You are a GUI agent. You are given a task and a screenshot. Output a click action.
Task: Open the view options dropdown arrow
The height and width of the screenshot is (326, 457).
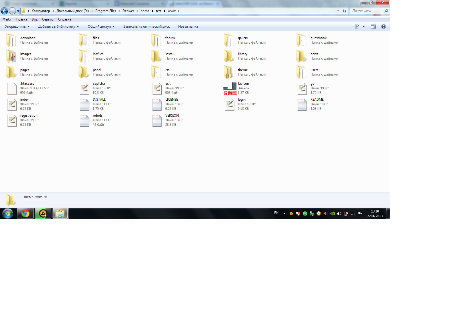pyautogui.click(x=364, y=27)
